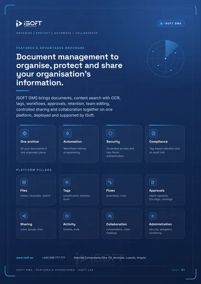
Task: Click 'timeline, audit' text
Action: pyautogui.click(x=71, y=229)
